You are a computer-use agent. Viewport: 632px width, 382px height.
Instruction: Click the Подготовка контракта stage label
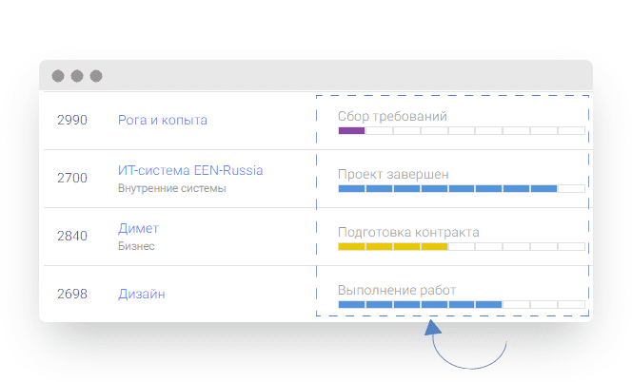(408, 232)
